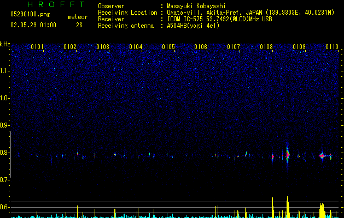Click the 0103 time marker
The height and width of the screenshot is (218, 344).
[x=103, y=47]
